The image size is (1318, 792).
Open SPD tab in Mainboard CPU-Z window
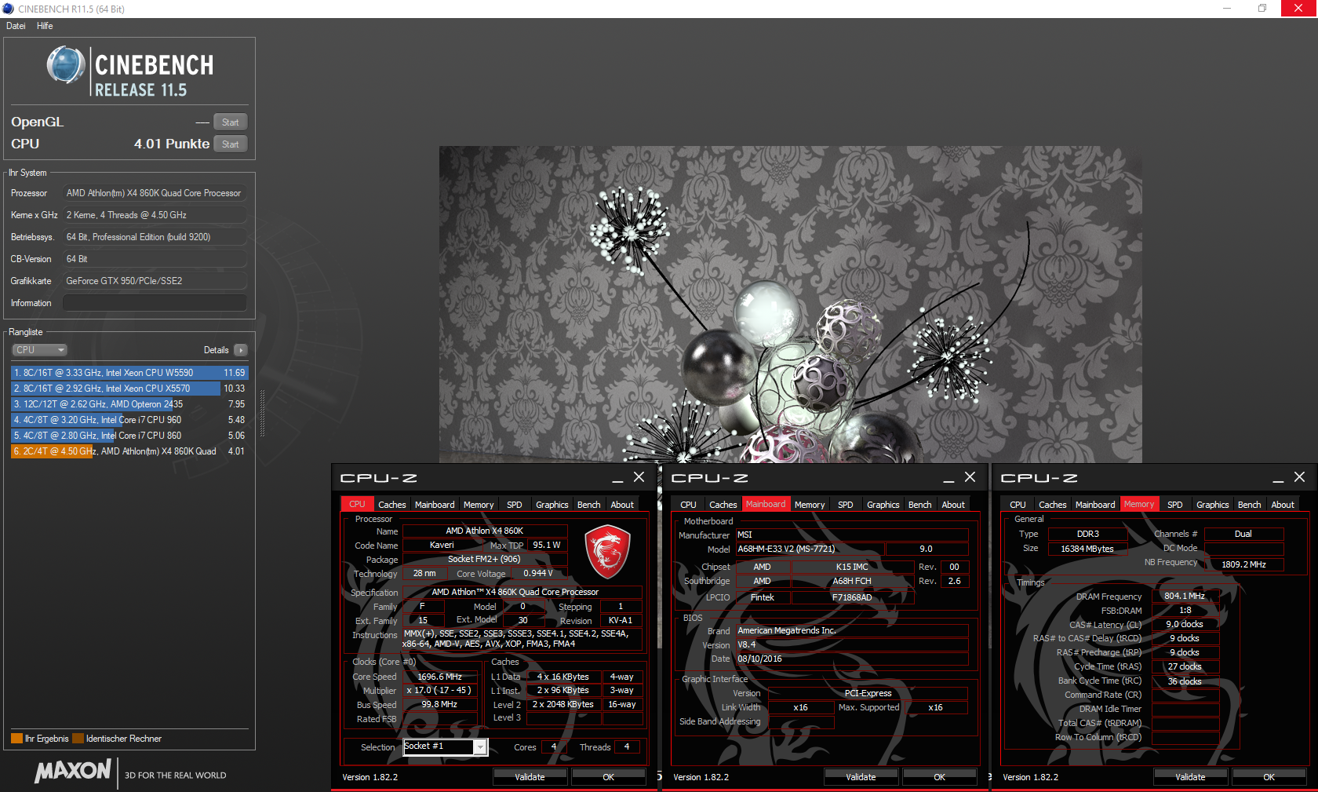tap(846, 505)
